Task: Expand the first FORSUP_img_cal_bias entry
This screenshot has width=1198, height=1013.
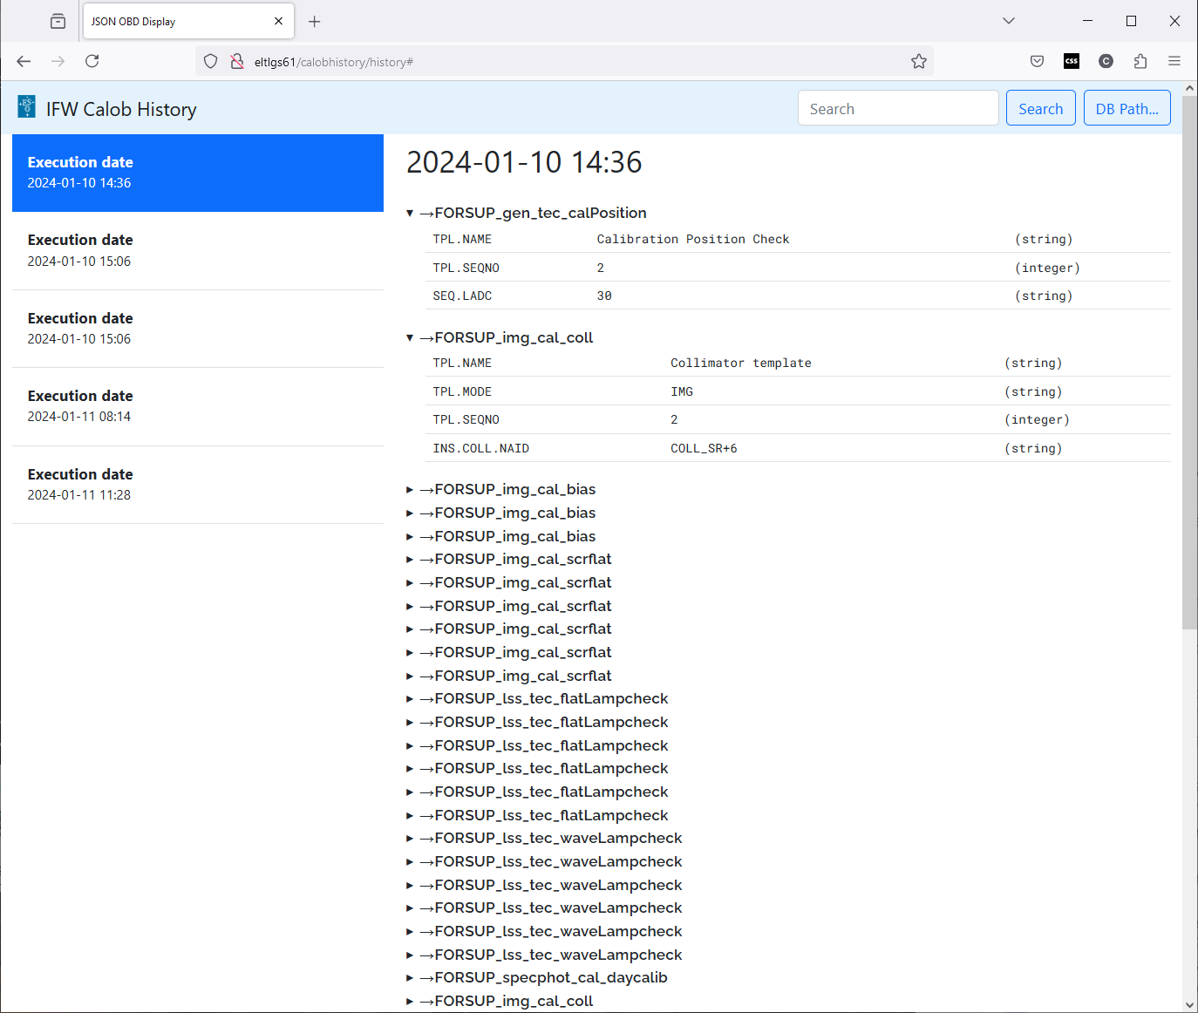Action: [x=410, y=490]
